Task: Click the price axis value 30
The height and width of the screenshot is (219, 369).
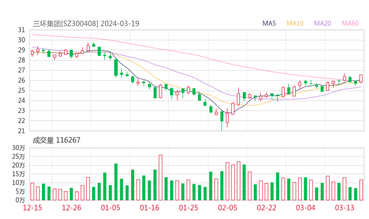Action: (x=21, y=40)
